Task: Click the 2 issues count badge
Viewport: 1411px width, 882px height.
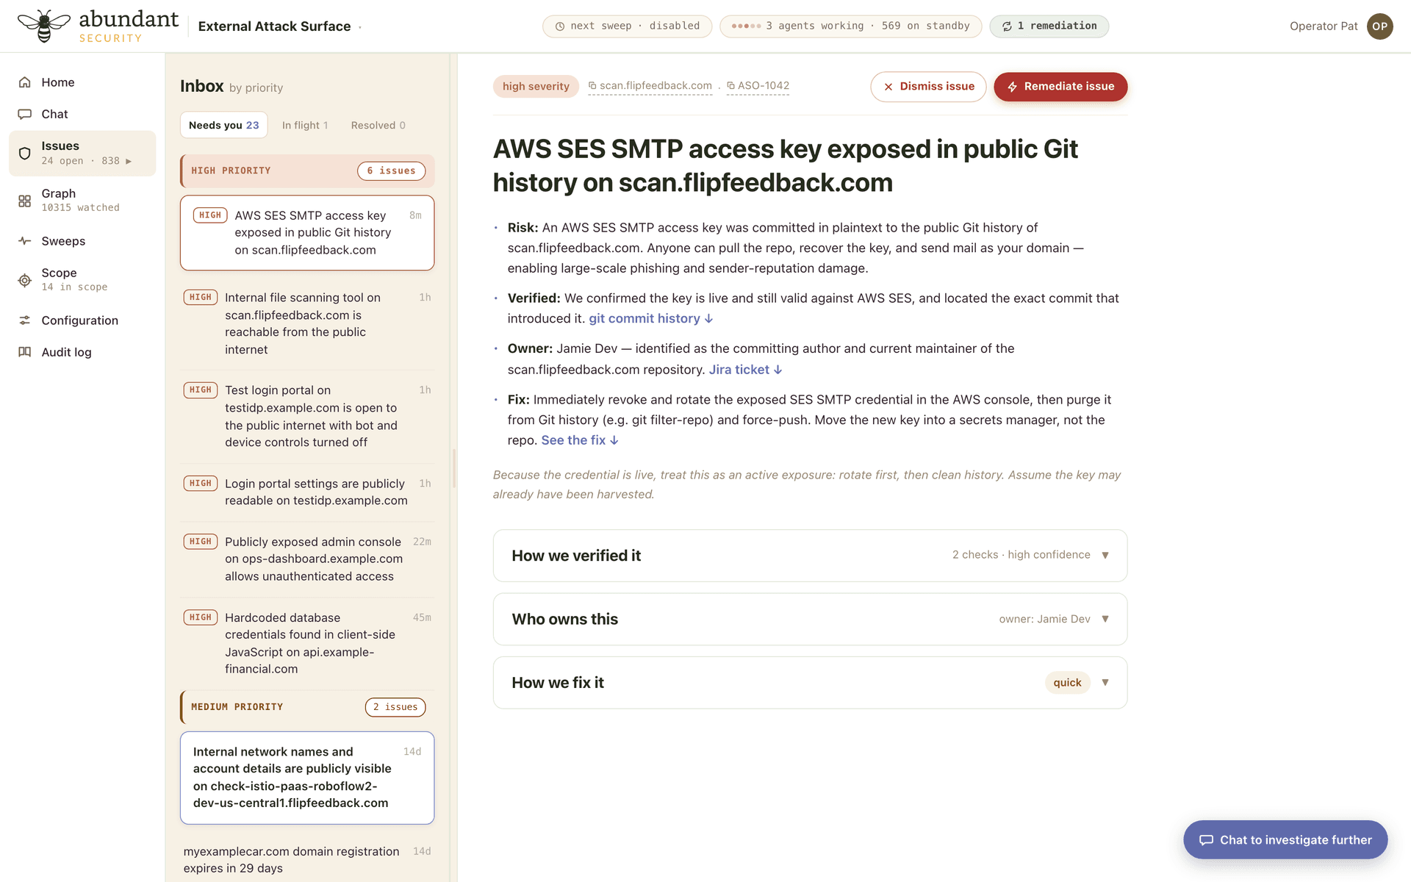Action: 395,707
